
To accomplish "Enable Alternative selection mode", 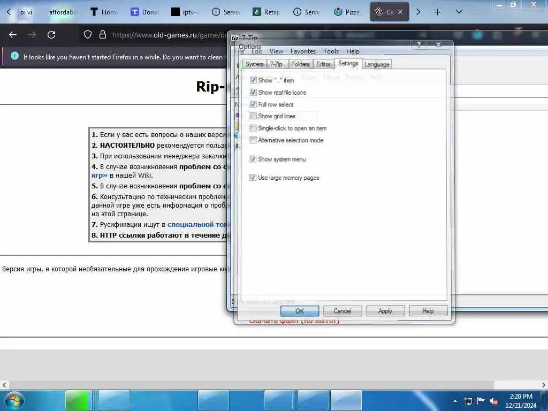I will point(253,140).
